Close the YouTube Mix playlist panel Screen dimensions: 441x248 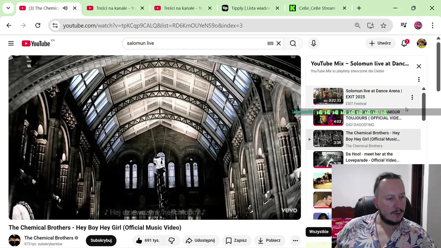tap(419, 66)
